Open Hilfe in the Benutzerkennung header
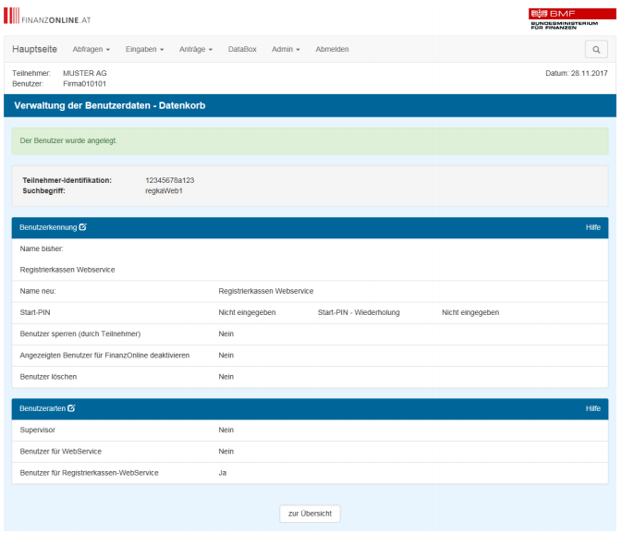Image resolution: width=622 pixels, height=533 pixels. click(x=592, y=227)
